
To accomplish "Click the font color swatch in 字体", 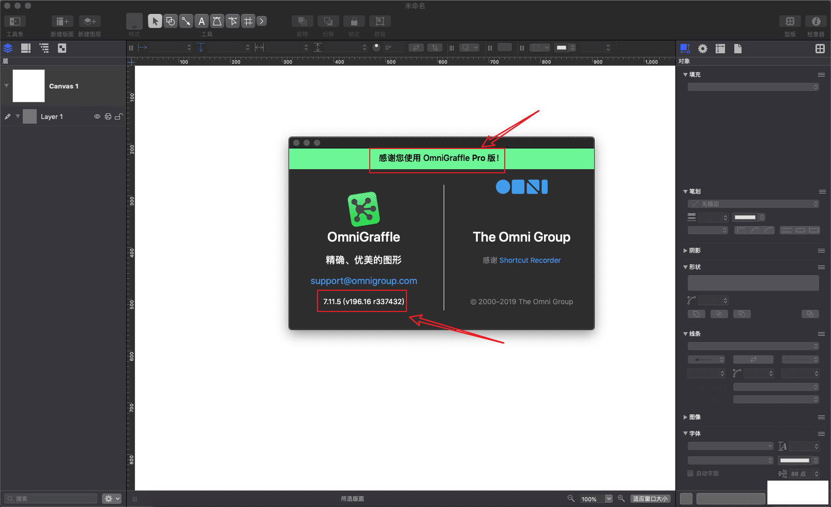I will (x=795, y=460).
